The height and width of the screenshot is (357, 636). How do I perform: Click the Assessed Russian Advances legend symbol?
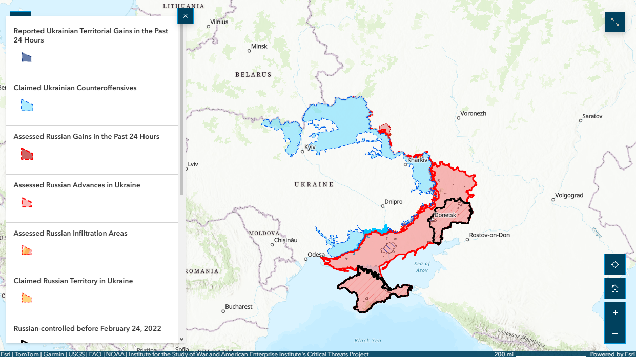(x=27, y=202)
